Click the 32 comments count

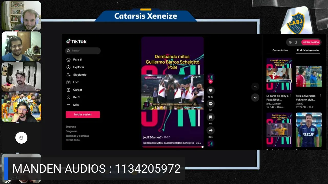(211, 110)
